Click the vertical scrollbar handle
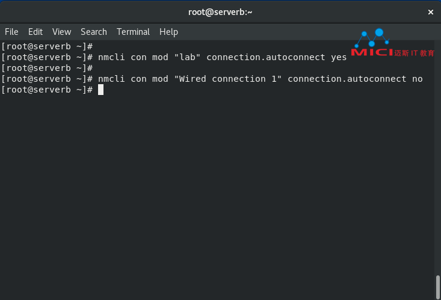This screenshot has height=300, width=441. coord(437,287)
